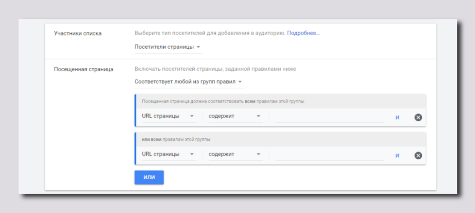The height and width of the screenshot is (213, 475).
Task: Open 'Соответствует любой из групп правил' dropdown
Action: point(189,82)
